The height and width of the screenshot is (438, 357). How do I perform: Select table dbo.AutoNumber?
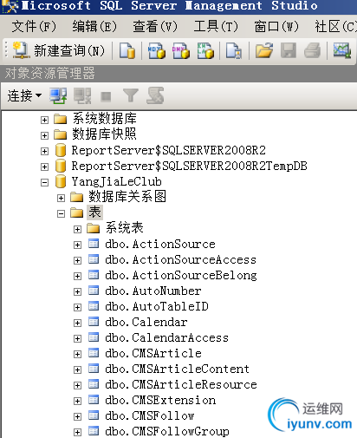(153, 291)
